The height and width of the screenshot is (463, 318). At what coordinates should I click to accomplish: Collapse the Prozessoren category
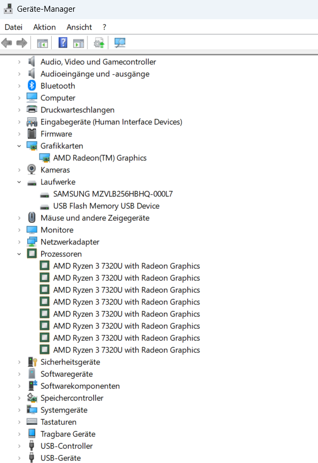pos(19,254)
